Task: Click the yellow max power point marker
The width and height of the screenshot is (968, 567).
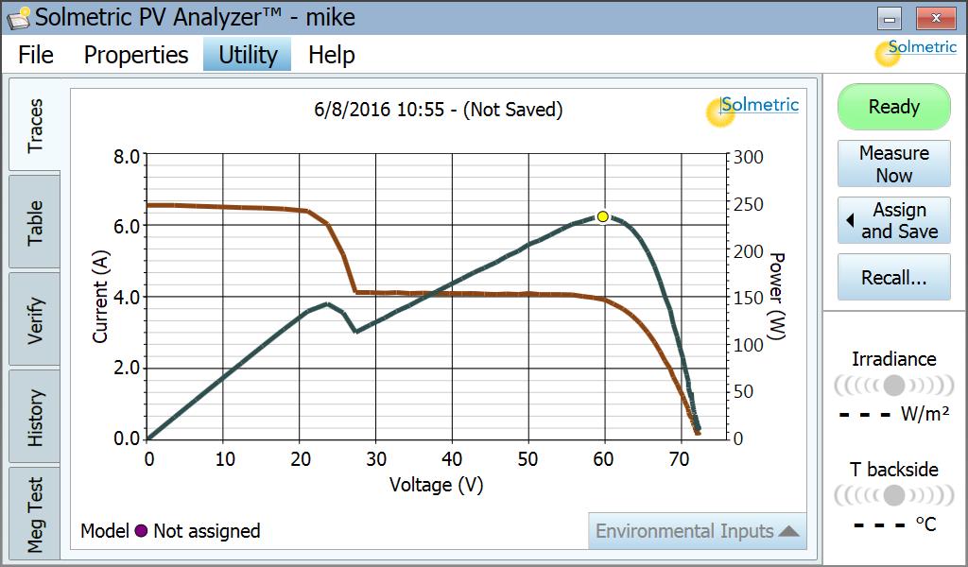Action: [602, 216]
